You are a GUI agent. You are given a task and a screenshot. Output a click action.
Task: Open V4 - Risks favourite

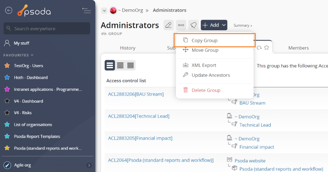[x=23, y=112]
